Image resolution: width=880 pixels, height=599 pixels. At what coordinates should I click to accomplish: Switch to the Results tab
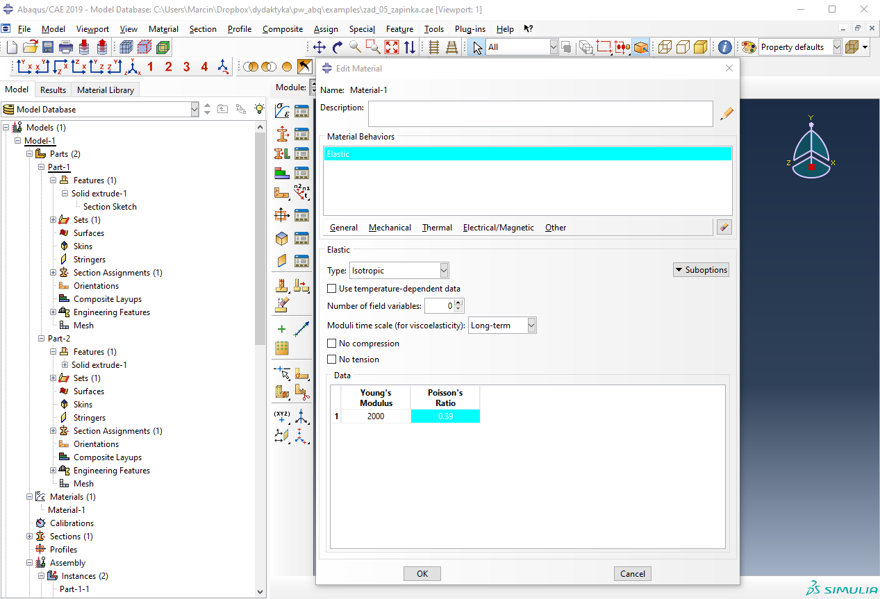(x=53, y=90)
